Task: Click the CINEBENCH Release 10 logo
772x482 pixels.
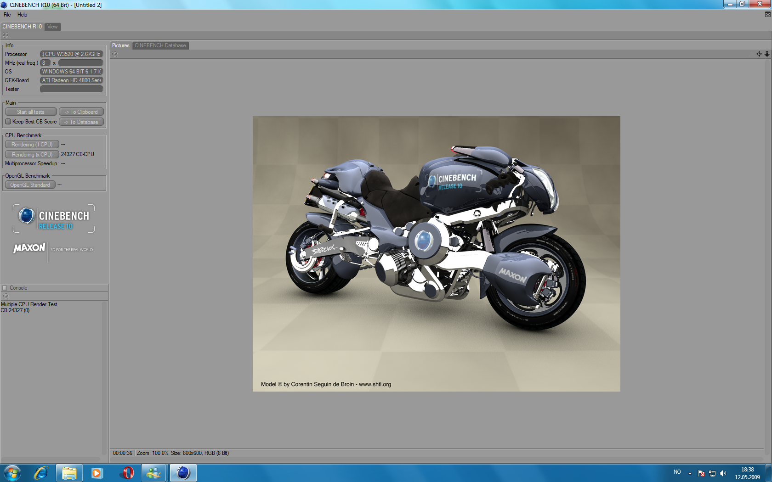Action: click(54, 219)
